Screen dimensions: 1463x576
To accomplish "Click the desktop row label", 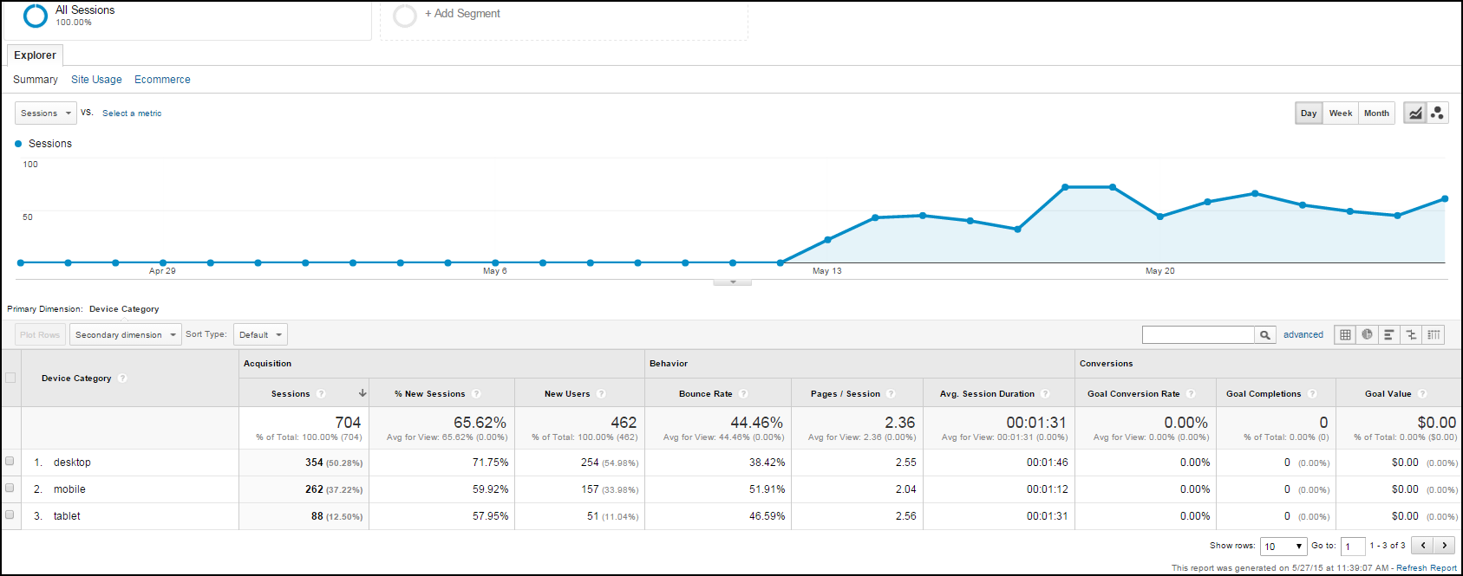I will click(x=72, y=463).
